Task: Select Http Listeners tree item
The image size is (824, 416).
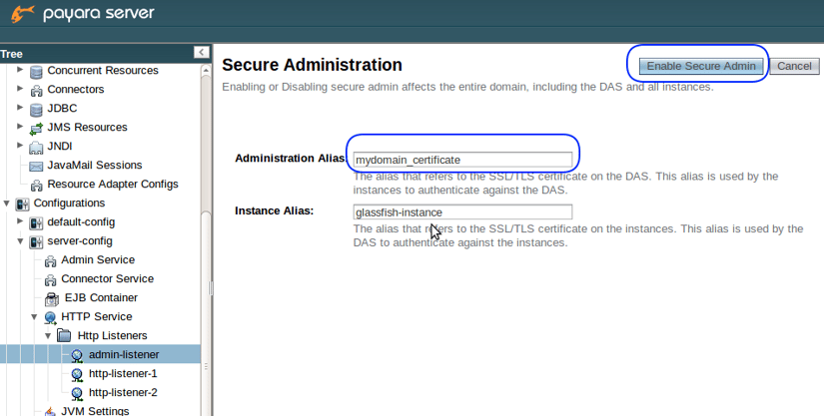Action: [x=112, y=336]
